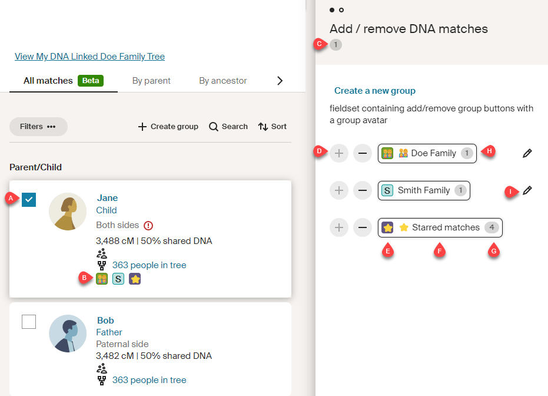Click the second carousel dot at the top

tap(341, 10)
